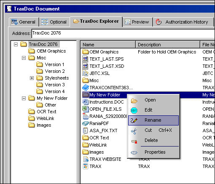The width and height of the screenshot is (215, 184).
Task: Click the blue book icon for TRAXCONTENT363
Action: (86, 88)
